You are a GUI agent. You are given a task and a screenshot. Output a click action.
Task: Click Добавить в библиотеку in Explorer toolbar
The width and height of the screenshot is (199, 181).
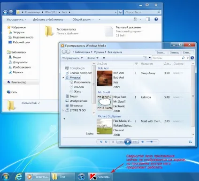(49, 20)
